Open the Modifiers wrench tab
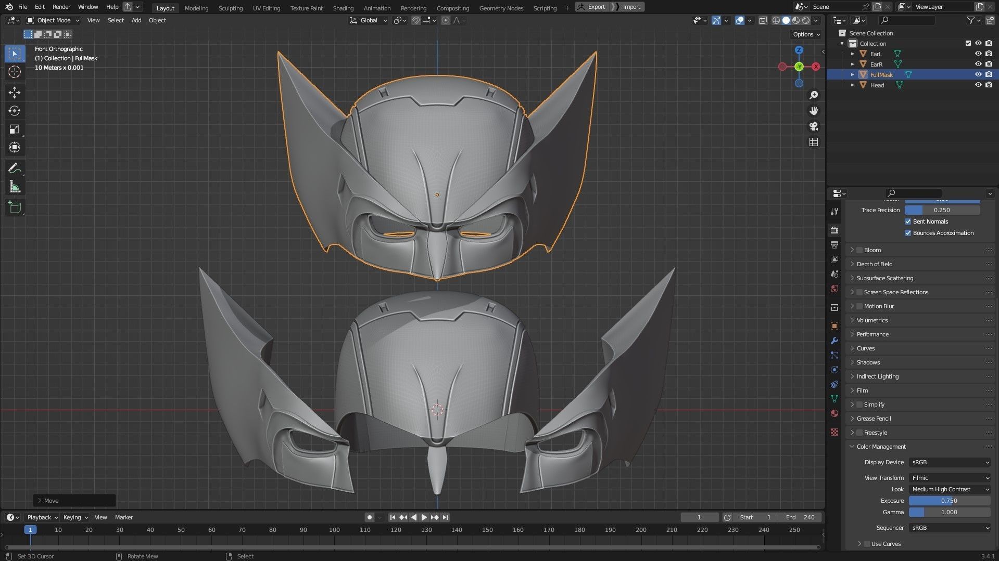 834,341
